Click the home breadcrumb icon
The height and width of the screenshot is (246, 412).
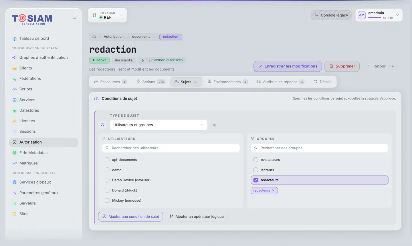coord(94,37)
